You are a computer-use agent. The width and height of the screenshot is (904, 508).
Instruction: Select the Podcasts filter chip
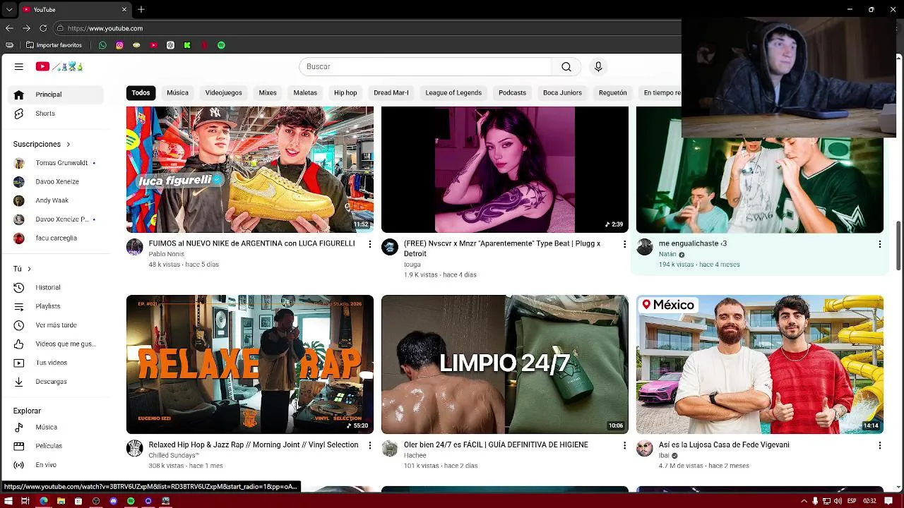pos(512,92)
